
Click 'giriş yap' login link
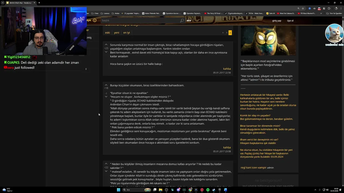click(277, 21)
